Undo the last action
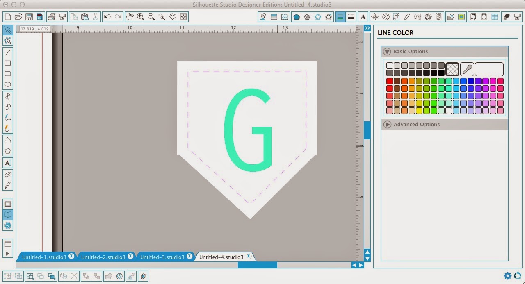The image size is (525, 284). click(x=107, y=17)
